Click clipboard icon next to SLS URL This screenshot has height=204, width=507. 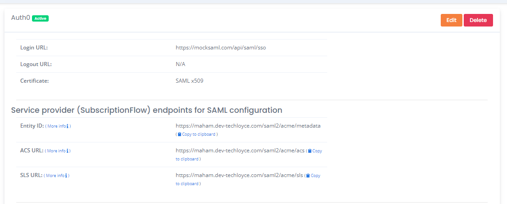pyautogui.click(x=308, y=176)
